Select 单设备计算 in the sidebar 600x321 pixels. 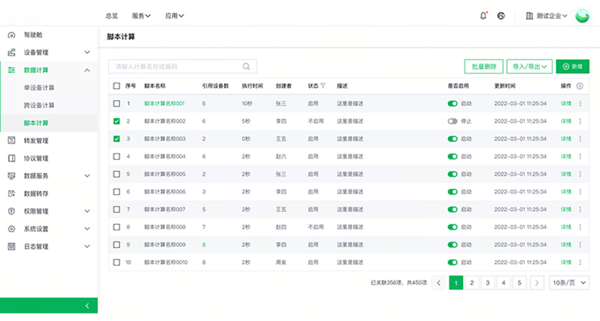pos(39,87)
